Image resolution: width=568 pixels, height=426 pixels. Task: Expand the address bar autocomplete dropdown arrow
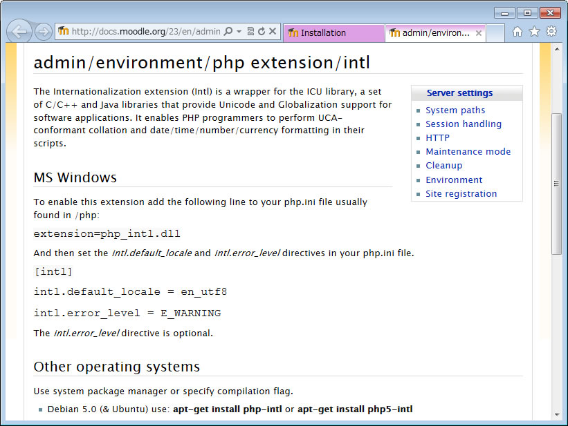(239, 32)
